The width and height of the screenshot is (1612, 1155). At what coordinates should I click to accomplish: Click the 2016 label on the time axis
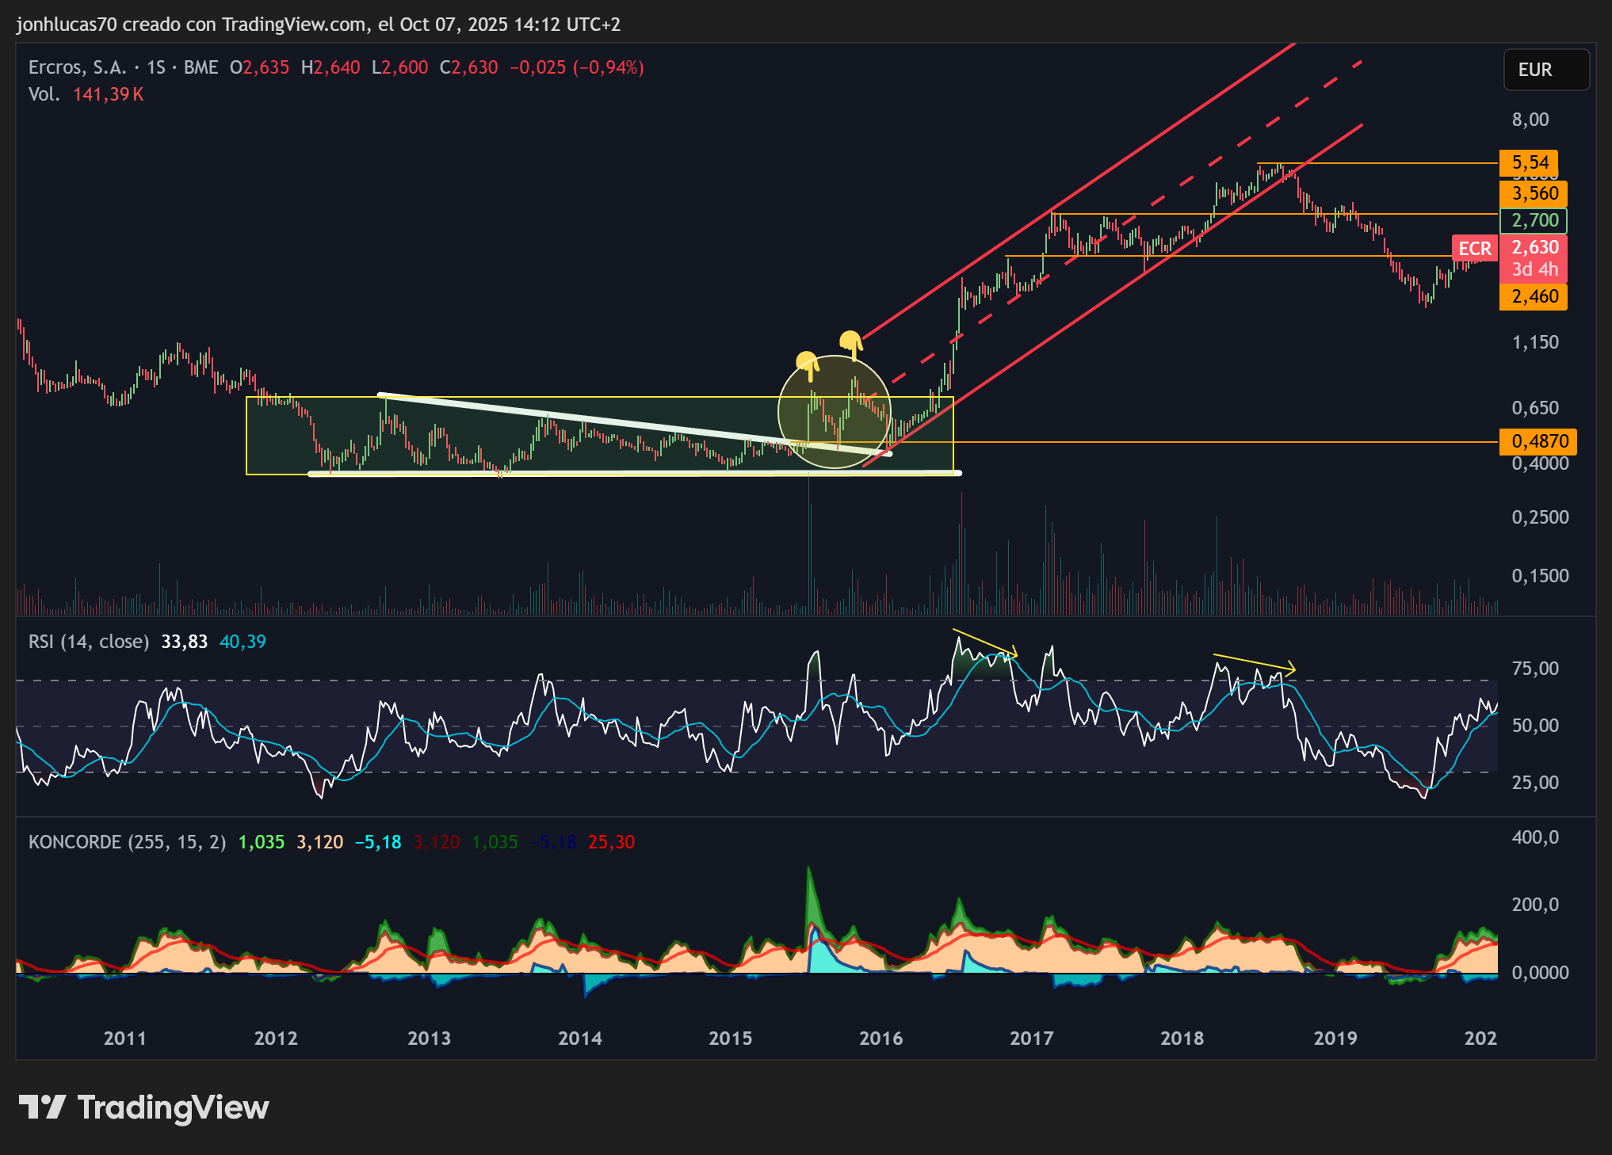coord(881,1039)
